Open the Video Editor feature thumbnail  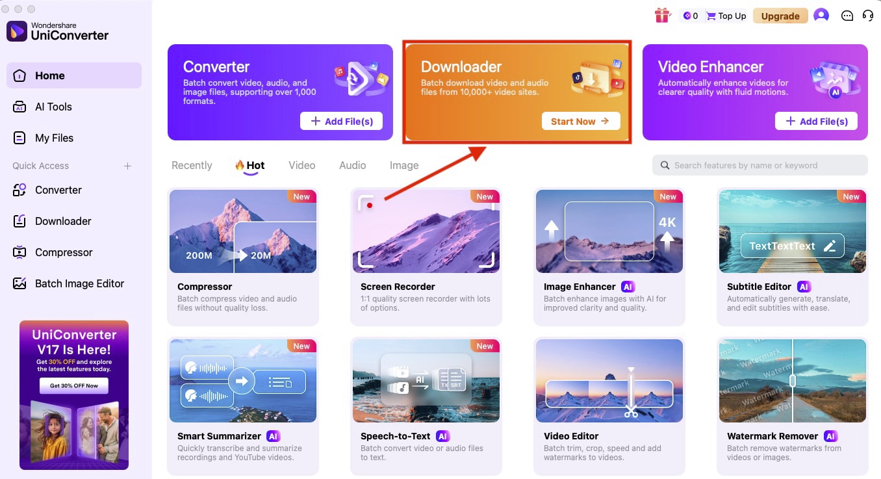(609, 381)
